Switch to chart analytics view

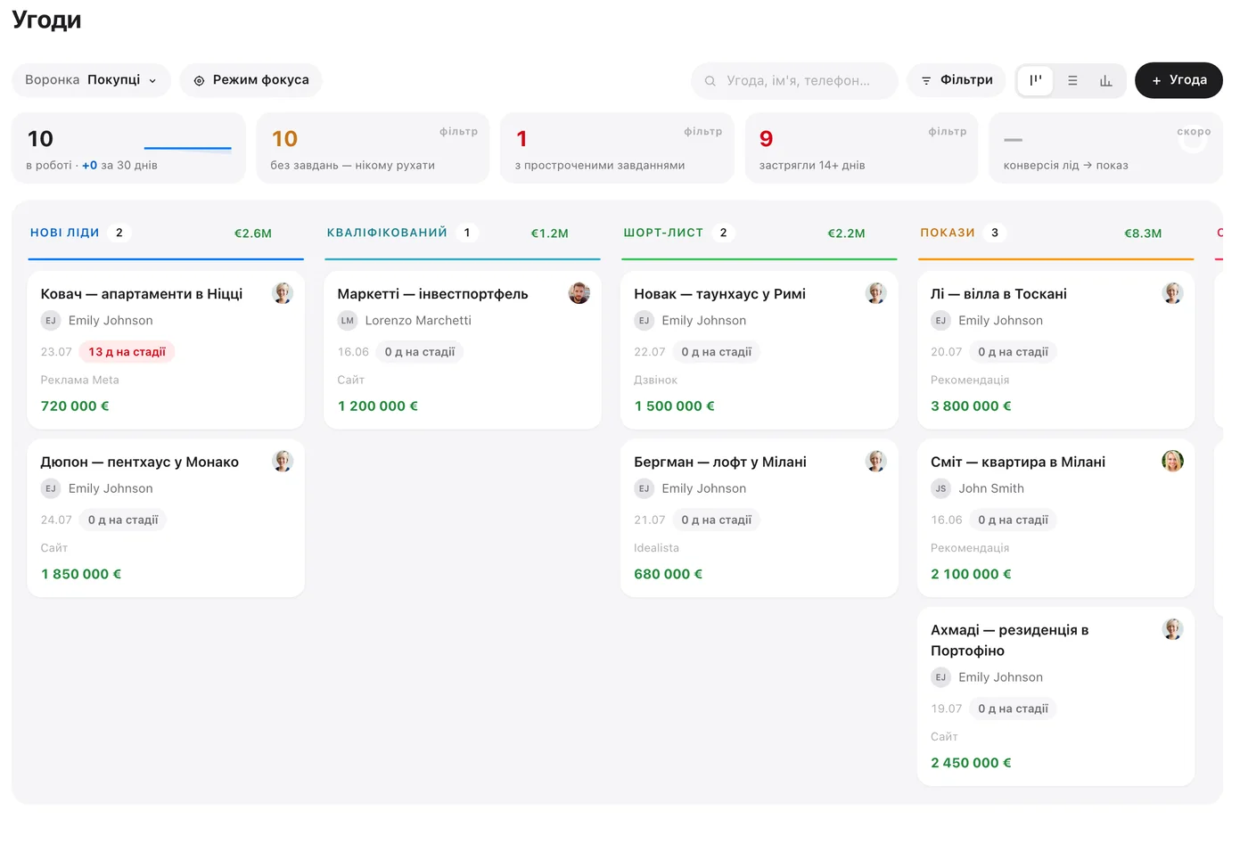(x=1106, y=80)
